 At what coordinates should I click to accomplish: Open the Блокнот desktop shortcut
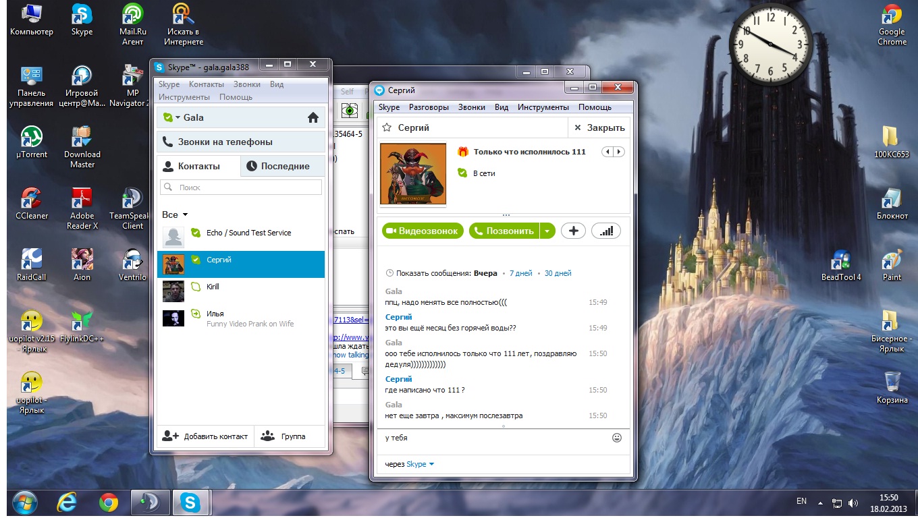click(x=892, y=204)
